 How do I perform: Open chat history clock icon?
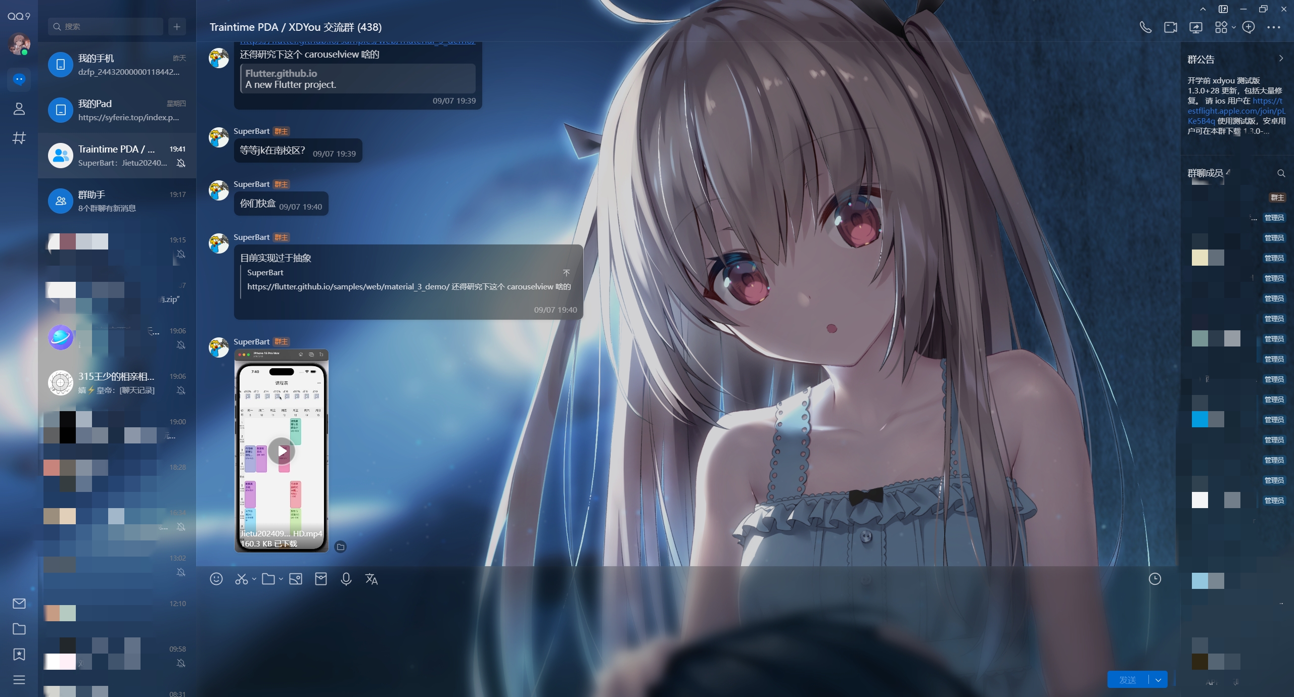coord(1155,579)
